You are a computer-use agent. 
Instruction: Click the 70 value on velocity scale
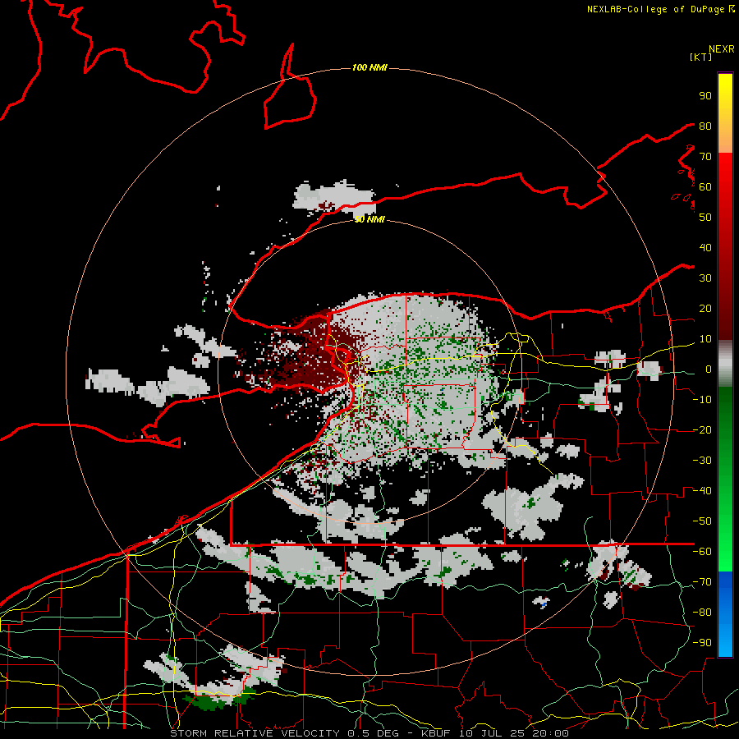tap(705, 157)
